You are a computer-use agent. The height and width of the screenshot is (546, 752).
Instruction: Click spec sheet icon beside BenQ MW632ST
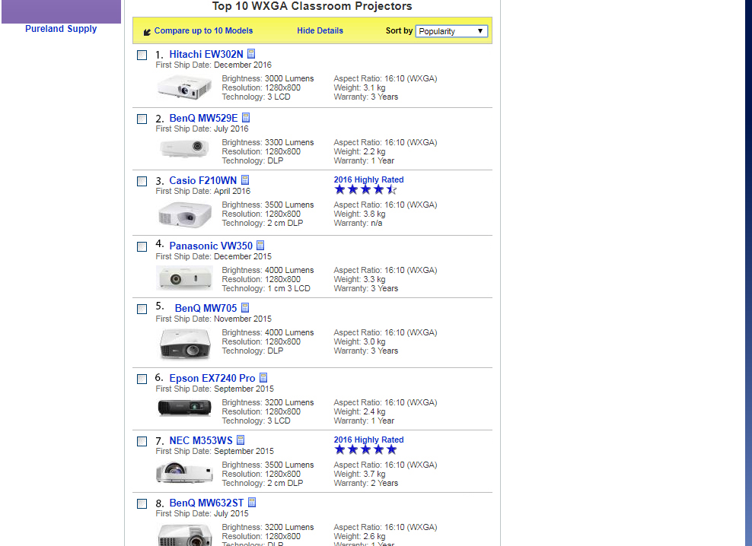(252, 503)
